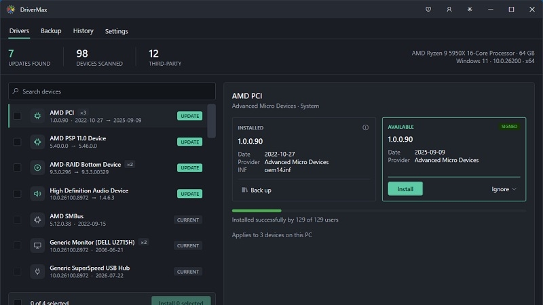Click the Generic Monitor display icon
This screenshot has width=543, height=305.
[37, 245]
